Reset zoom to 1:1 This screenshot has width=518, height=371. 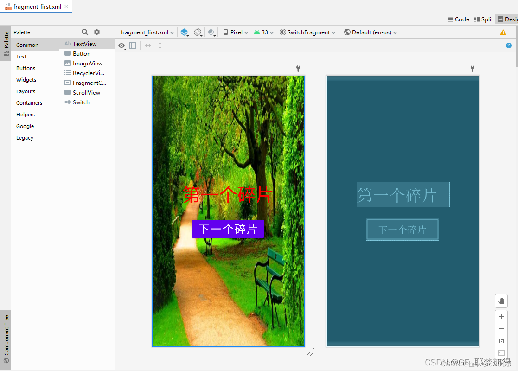pos(501,341)
